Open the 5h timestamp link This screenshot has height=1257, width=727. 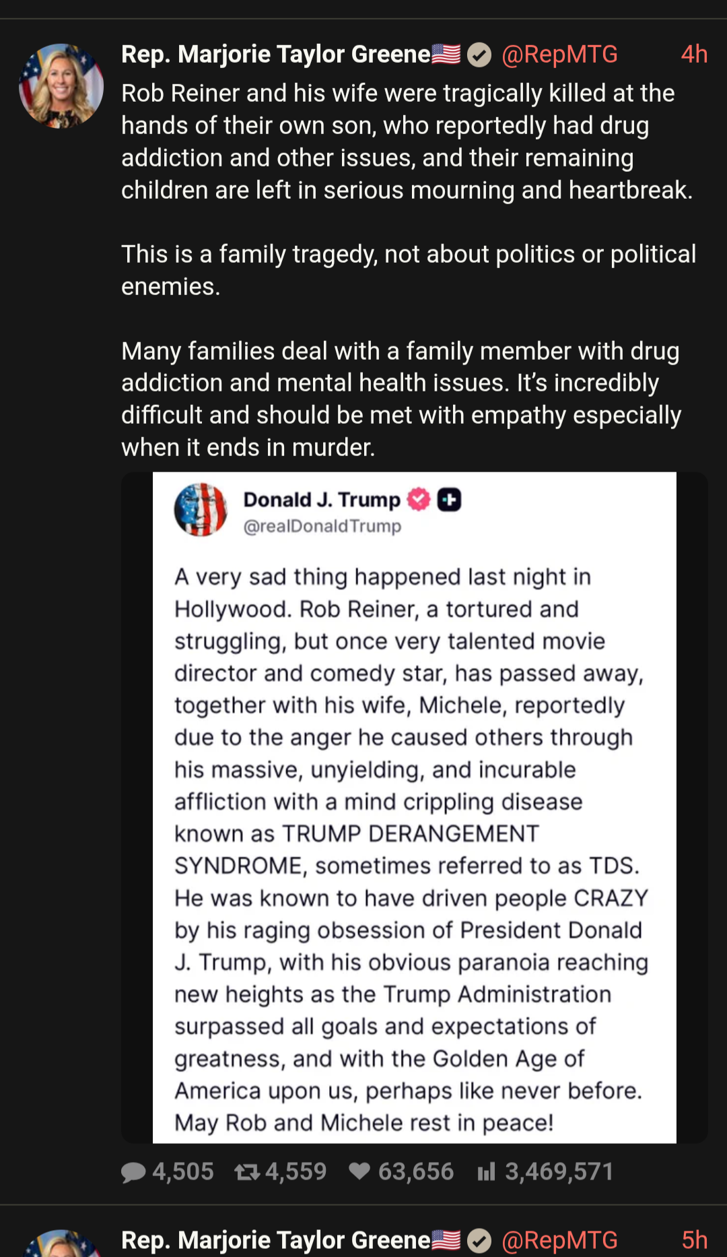tap(694, 1240)
